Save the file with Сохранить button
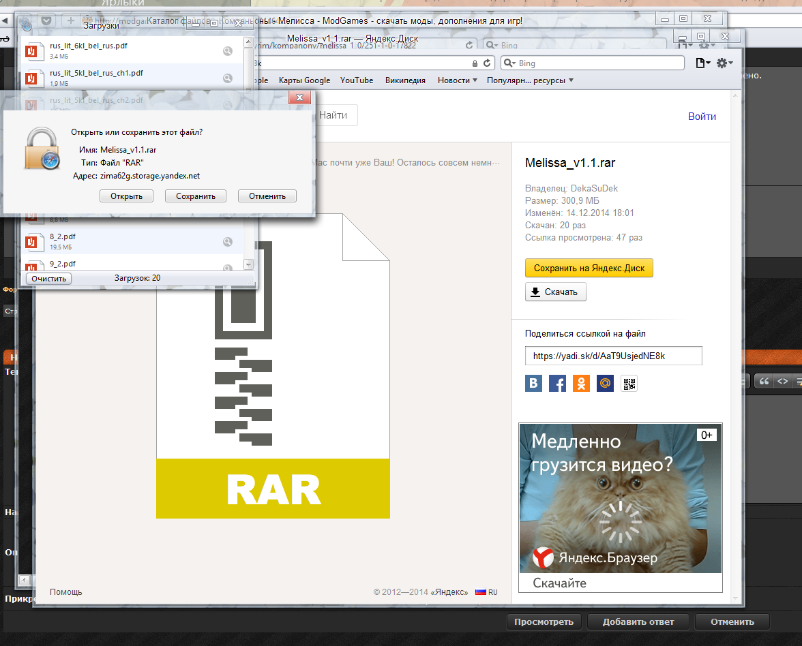The width and height of the screenshot is (802, 646). (x=195, y=196)
